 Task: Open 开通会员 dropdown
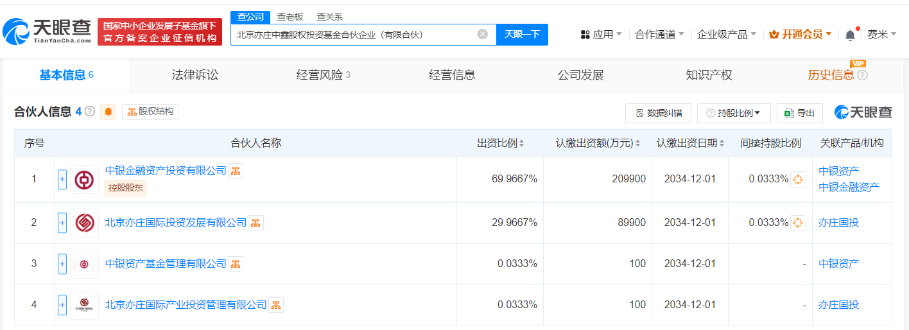(800, 34)
